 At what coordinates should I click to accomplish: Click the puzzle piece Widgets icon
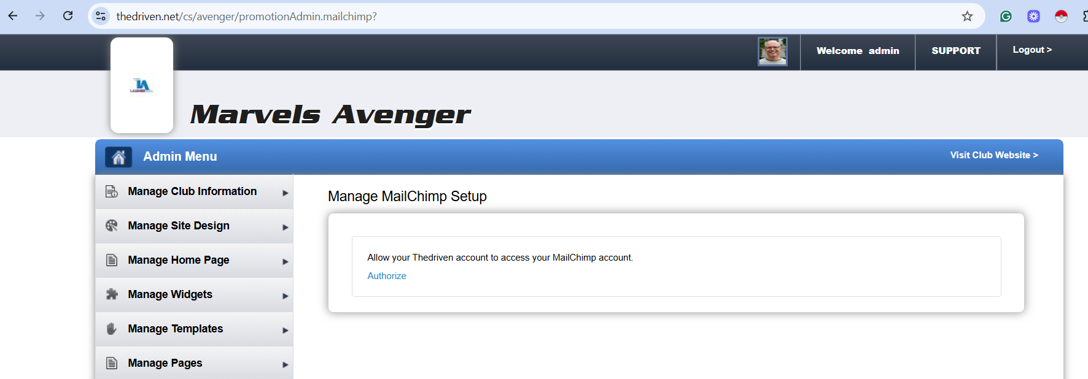[x=112, y=294]
